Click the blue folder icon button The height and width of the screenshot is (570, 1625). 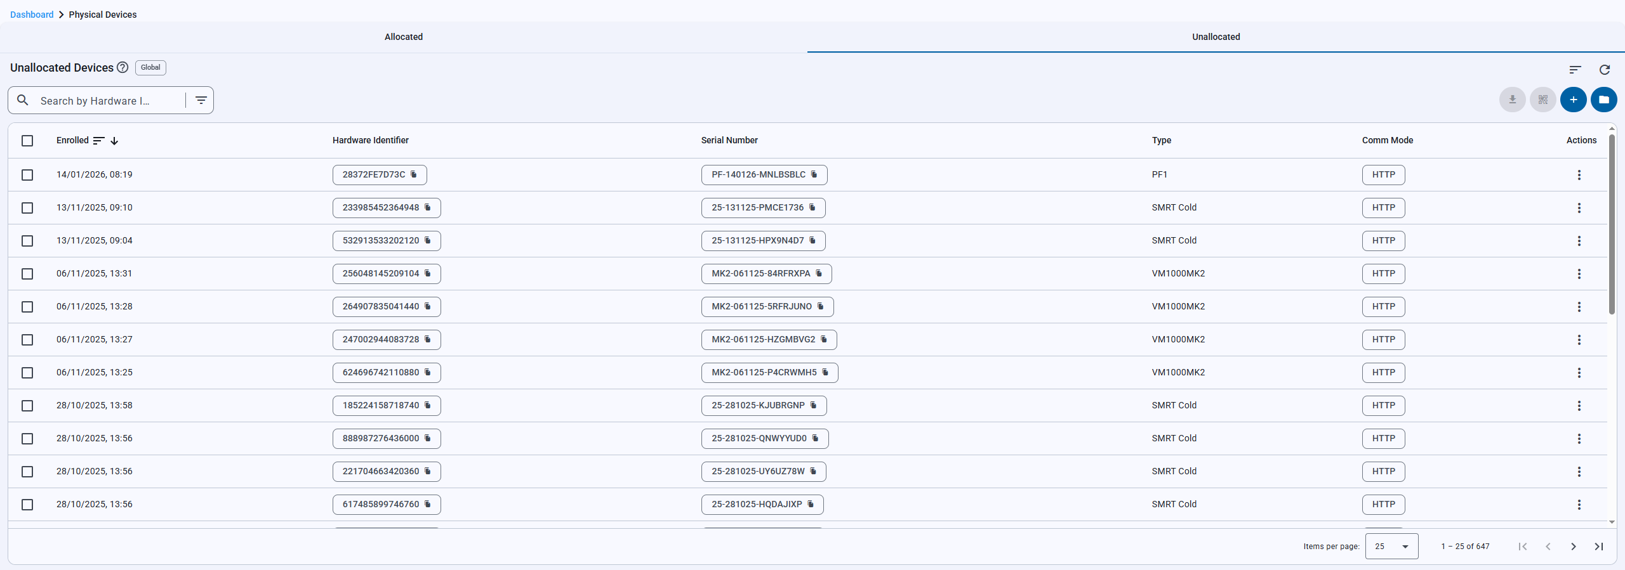pos(1603,100)
